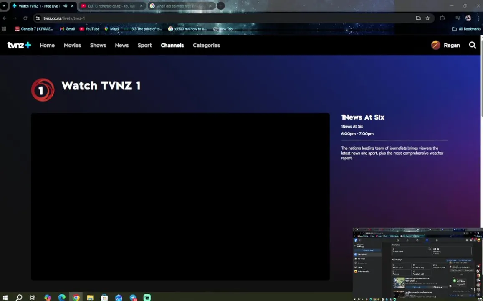Open Categories in TVNZ+ navigation
The width and height of the screenshot is (483, 301).
(x=206, y=45)
